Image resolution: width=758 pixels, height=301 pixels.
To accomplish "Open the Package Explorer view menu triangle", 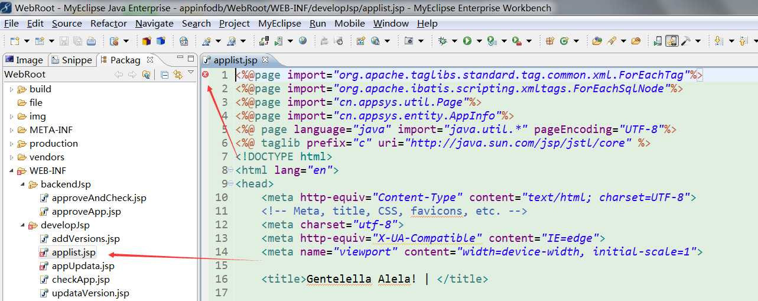I will 191,72.
